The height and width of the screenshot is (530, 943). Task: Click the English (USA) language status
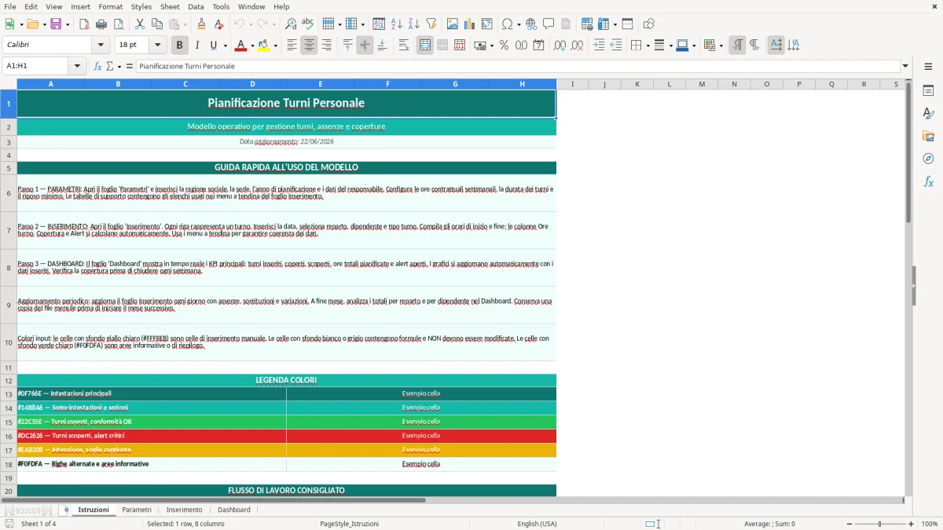(x=537, y=524)
